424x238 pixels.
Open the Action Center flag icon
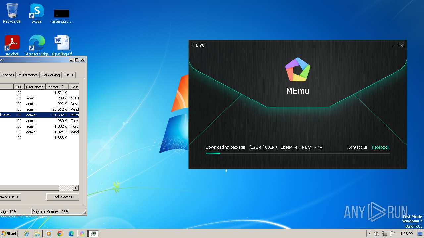click(x=393, y=234)
